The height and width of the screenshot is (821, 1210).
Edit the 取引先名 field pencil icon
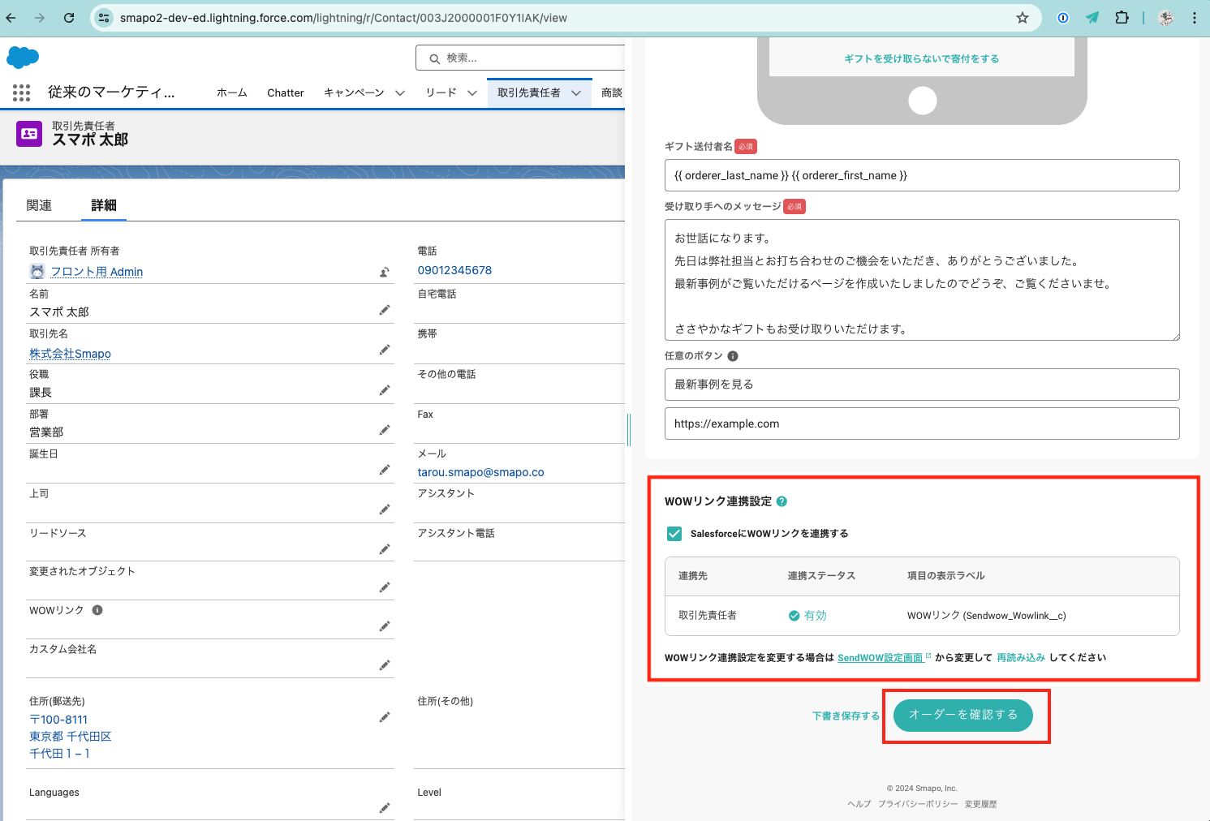pos(385,350)
